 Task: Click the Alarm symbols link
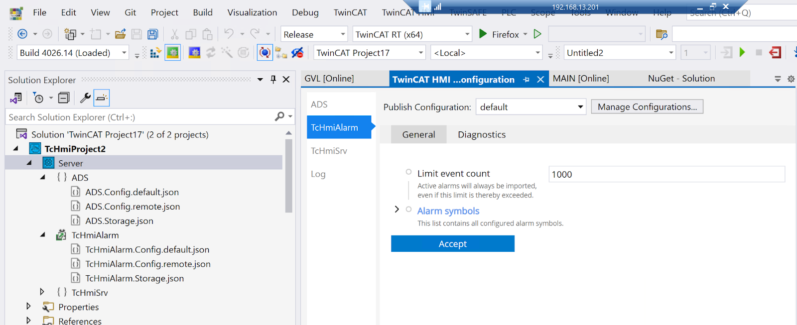point(448,211)
